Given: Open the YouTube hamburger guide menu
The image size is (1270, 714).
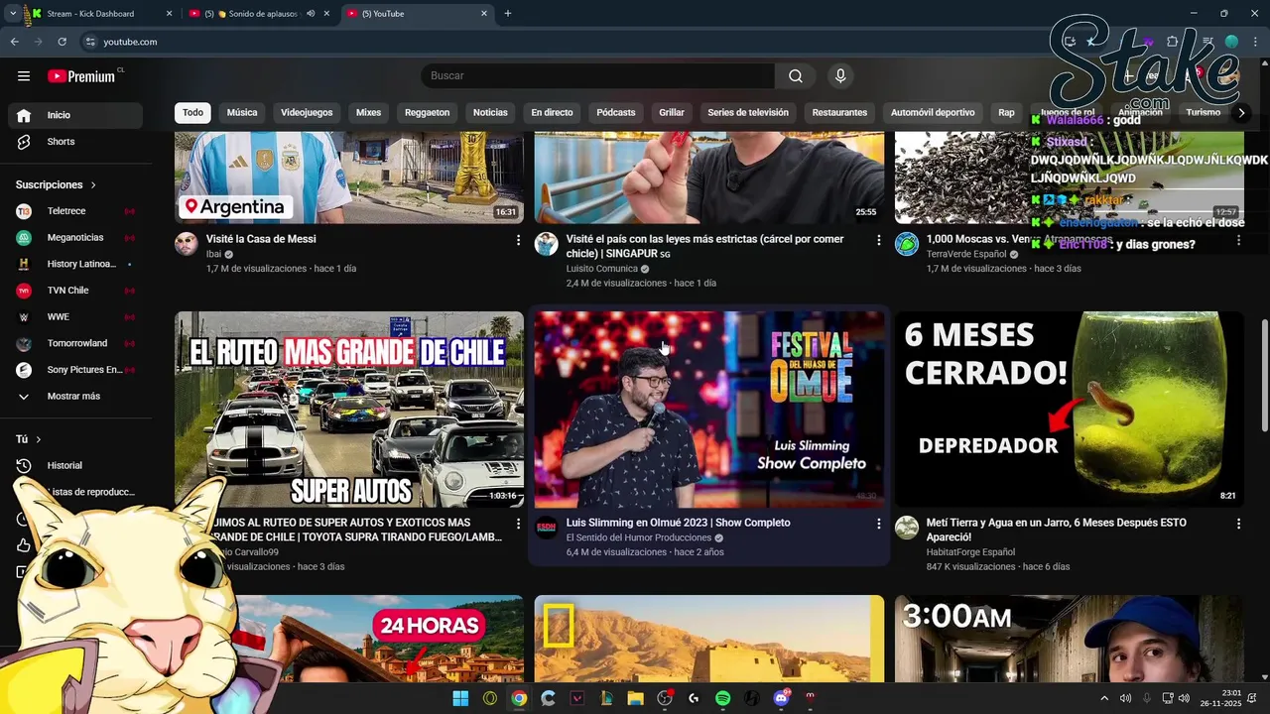Looking at the screenshot, I should coord(24,76).
